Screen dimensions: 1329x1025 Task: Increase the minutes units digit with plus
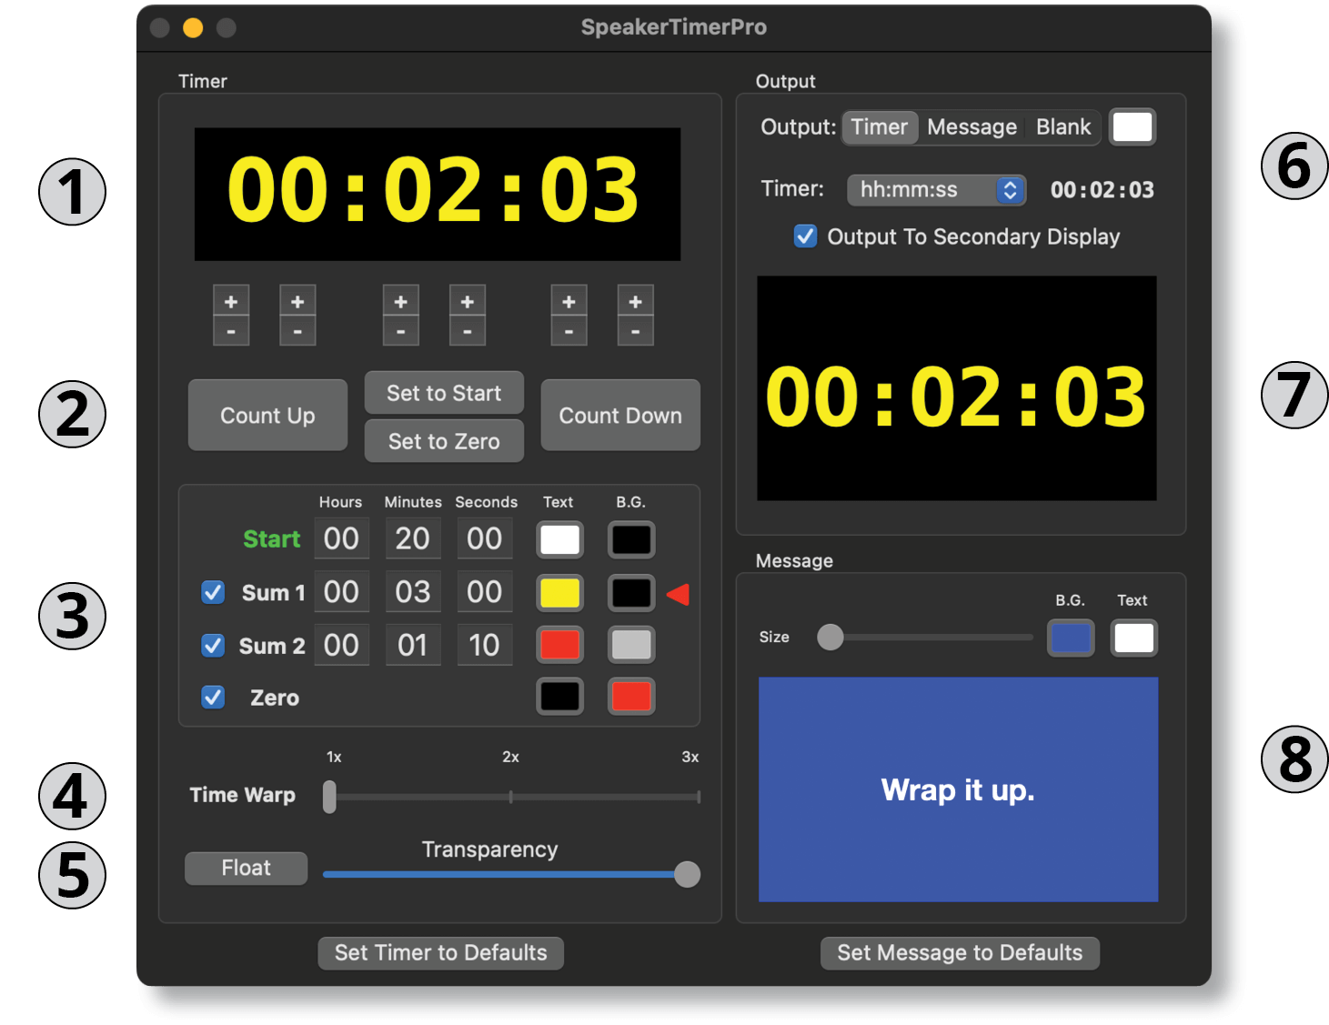coord(468,301)
